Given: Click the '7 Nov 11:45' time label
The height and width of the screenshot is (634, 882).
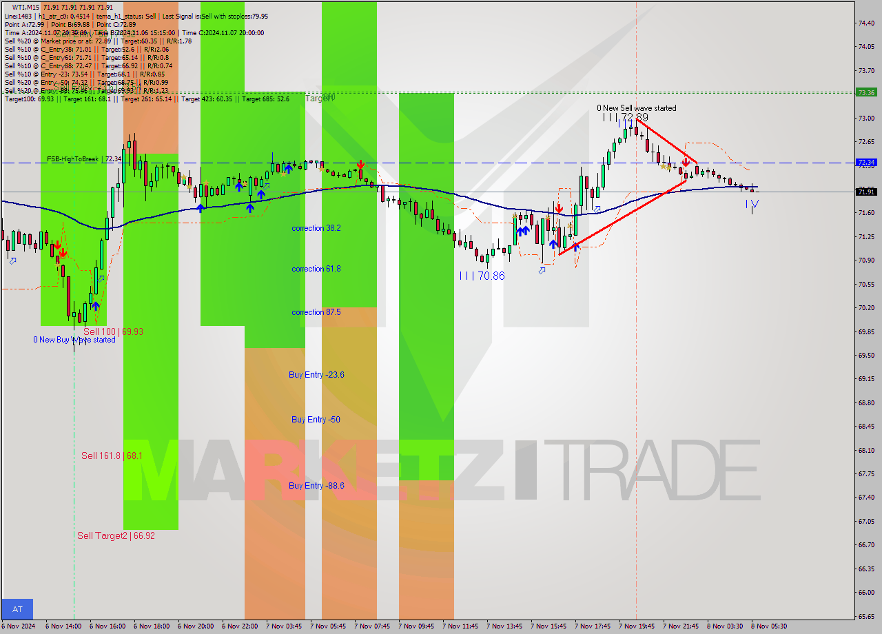Looking at the screenshot, I should coord(460,626).
